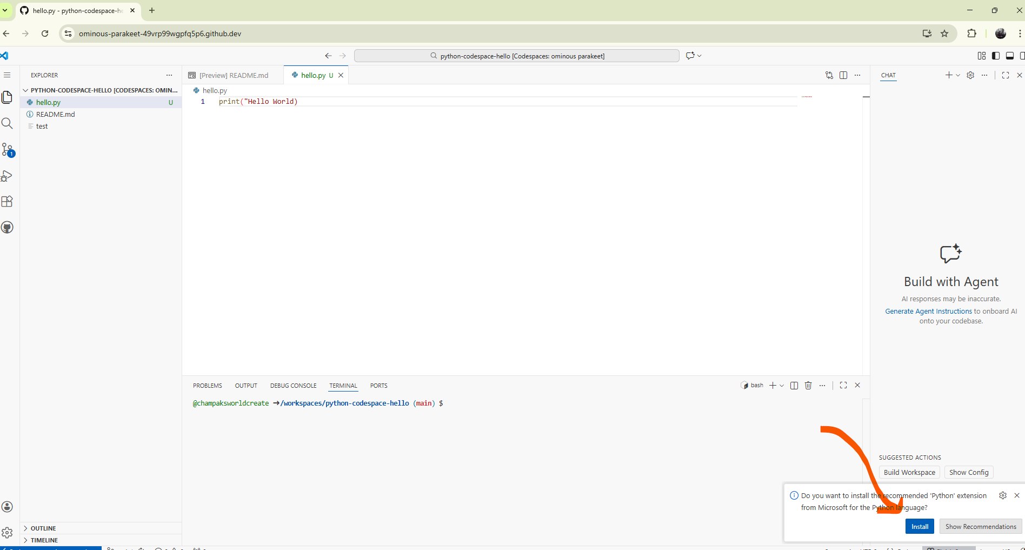
Task: Open Run and Debug view
Action: (7, 176)
